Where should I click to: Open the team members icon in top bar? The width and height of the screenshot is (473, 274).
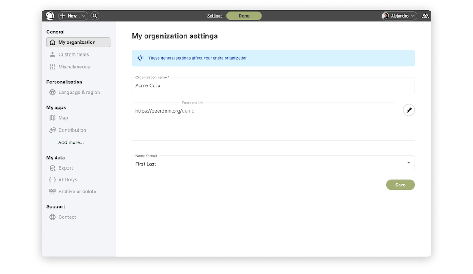pos(425,16)
